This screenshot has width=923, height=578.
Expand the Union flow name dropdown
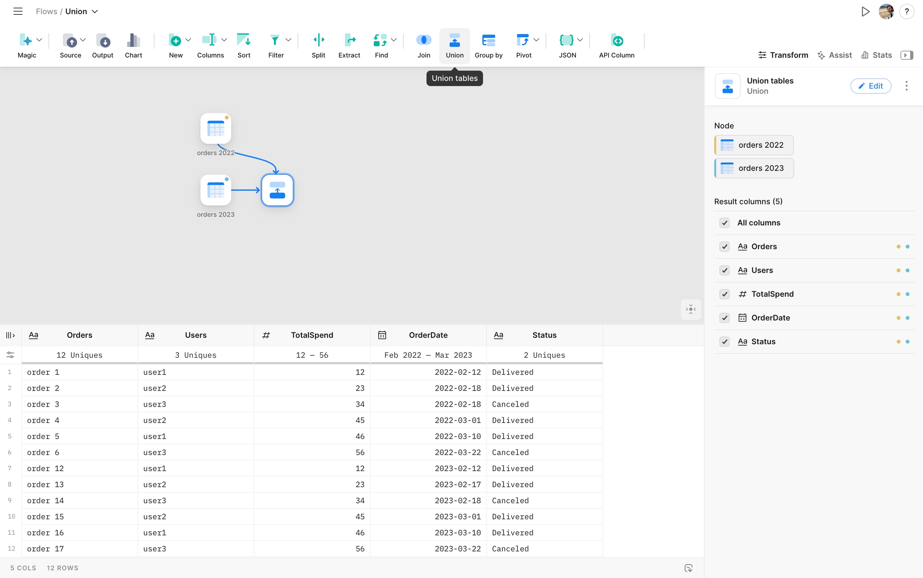95,12
